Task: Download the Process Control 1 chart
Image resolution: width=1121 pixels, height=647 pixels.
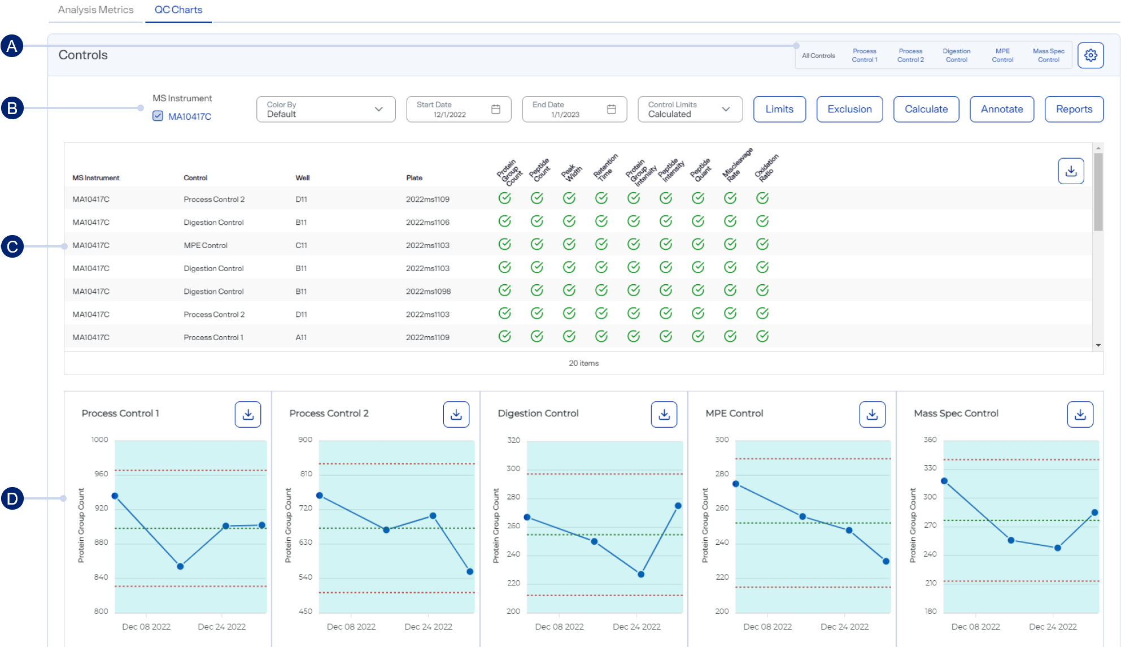Action: point(248,415)
